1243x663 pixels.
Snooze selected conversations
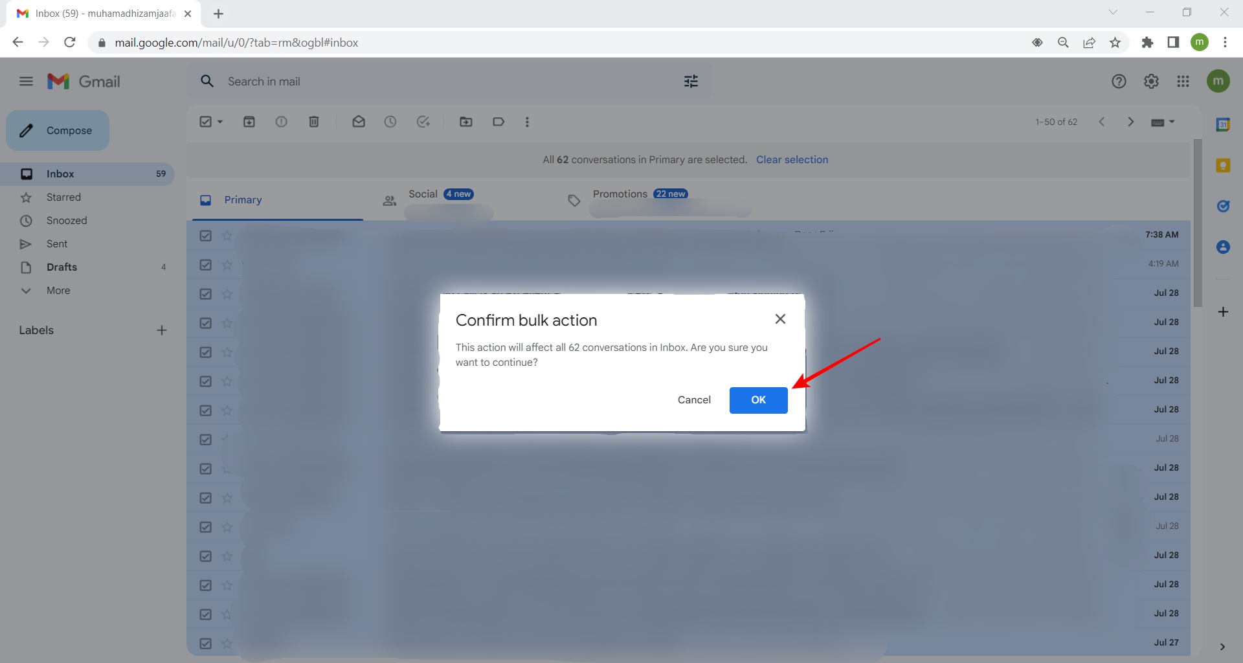pyautogui.click(x=390, y=122)
